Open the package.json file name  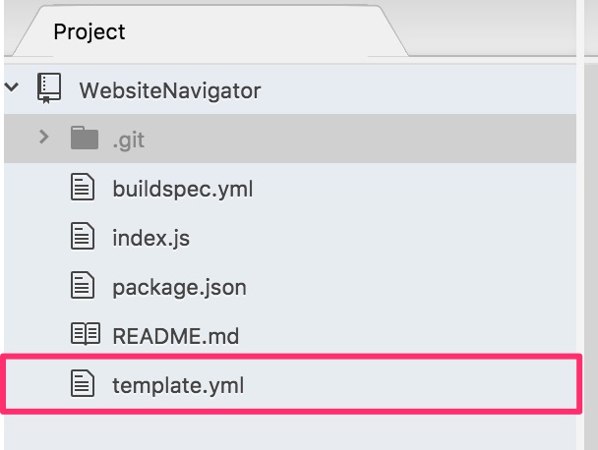tap(179, 288)
